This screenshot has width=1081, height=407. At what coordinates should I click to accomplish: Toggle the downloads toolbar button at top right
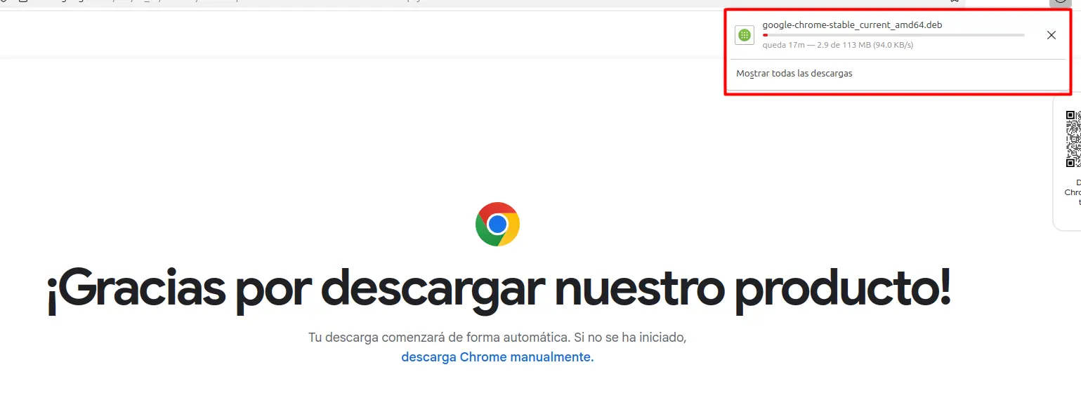[x=1059, y=2]
